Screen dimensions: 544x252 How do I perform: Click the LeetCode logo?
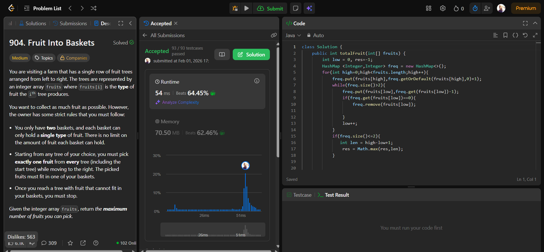pyautogui.click(x=11, y=8)
